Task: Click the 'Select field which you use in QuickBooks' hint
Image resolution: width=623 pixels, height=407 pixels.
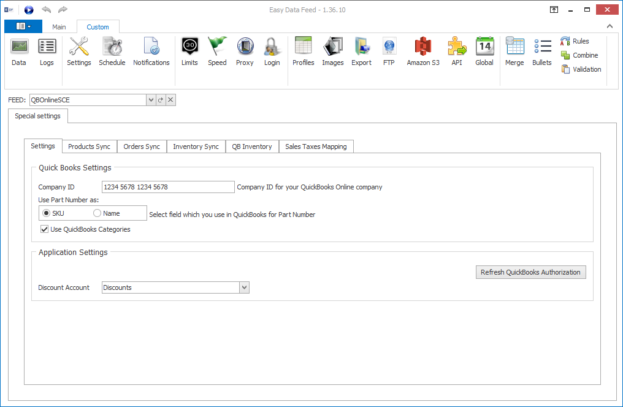Action: (232, 215)
